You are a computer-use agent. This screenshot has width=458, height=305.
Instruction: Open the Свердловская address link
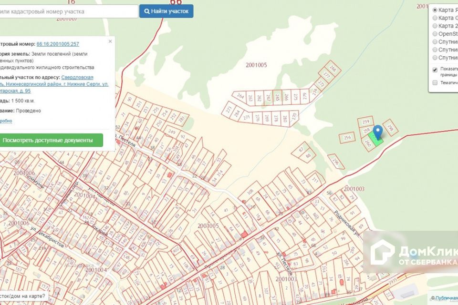pos(77,77)
